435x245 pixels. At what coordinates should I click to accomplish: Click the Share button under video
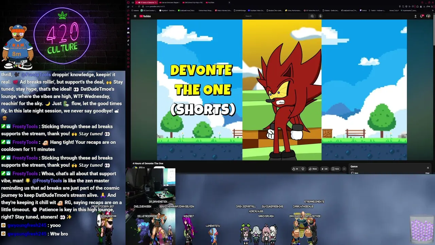pos(313,169)
